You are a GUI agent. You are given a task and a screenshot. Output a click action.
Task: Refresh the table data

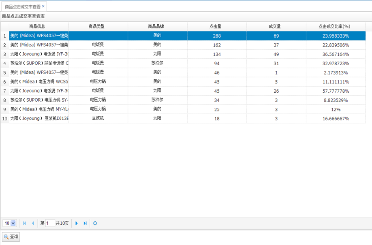pyautogui.click(x=95, y=223)
